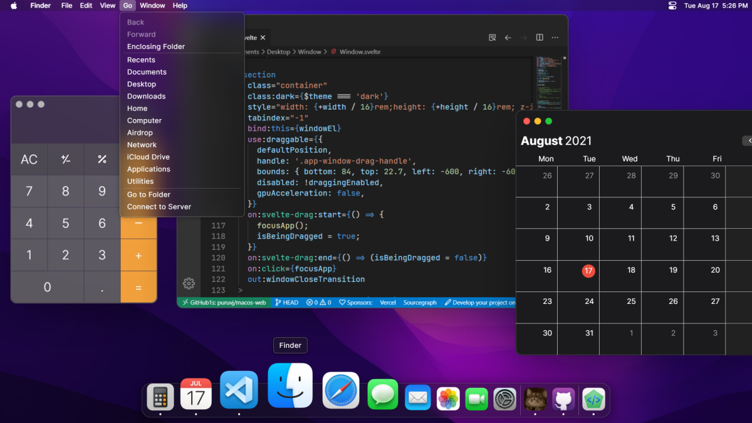Click the back navigation arrow in the editor toolbar
This screenshot has height=423, width=752.
coord(508,38)
